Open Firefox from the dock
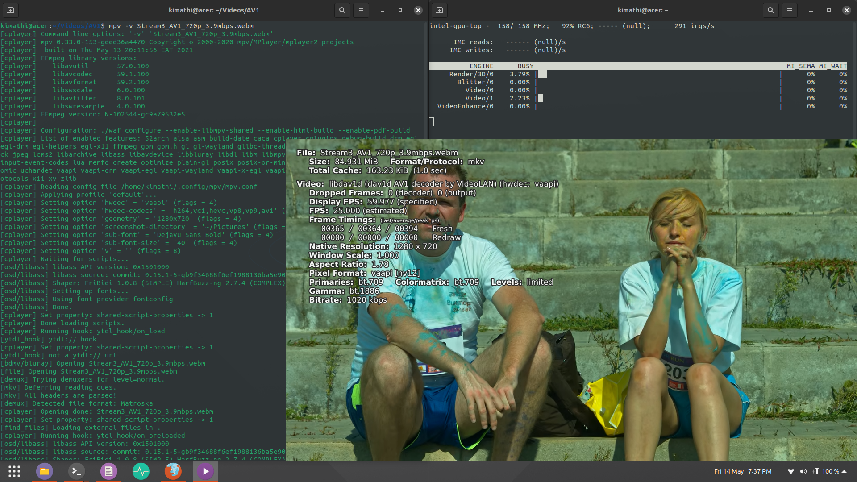Image resolution: width=857 pixels, height=482 pixels. [173, 471]
